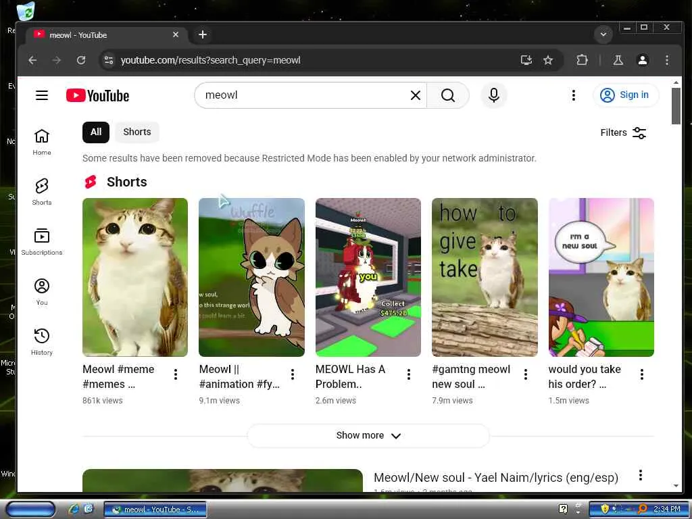Click the magnifying glass search button

coord(447,95)
